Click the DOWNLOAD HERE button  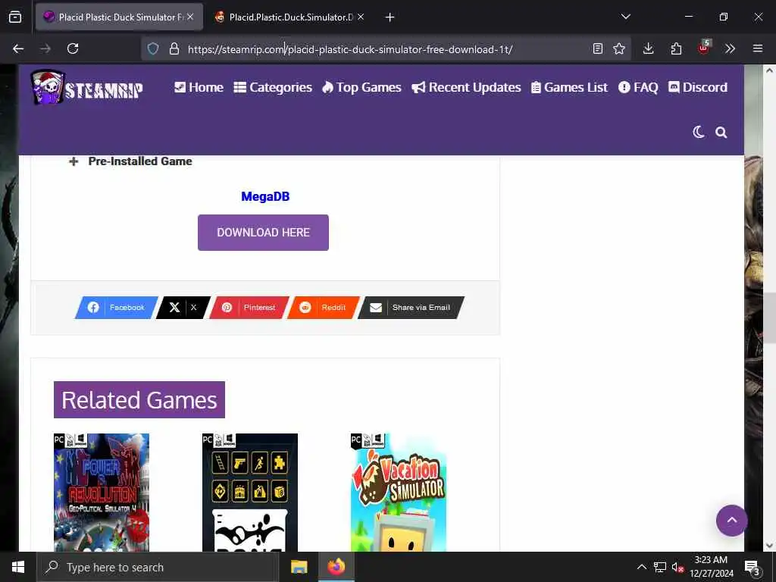coord(263,233)
